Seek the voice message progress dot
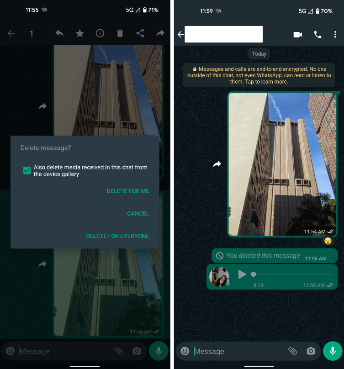Viewport: 344px width, 369px height. [254, 274]
